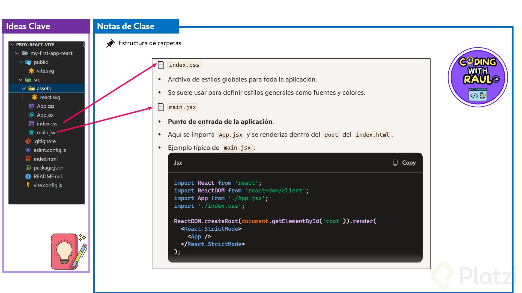The height and width of the screenshot is (293, 522).
Task: Click the main.jsx React icon in explorer
Action: tap(31, 132)
